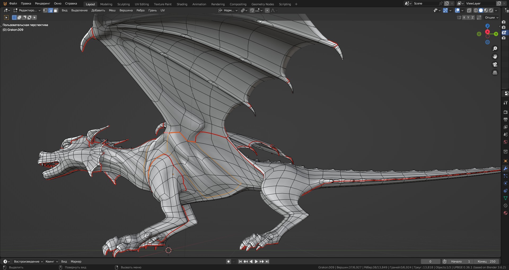Toggle X axis mesh symmetry

pos(464,18)
